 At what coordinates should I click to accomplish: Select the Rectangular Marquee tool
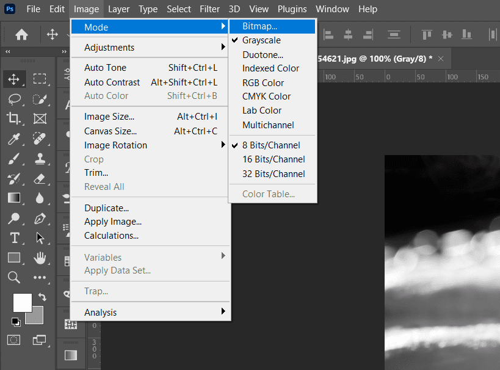tap(40, 79)
